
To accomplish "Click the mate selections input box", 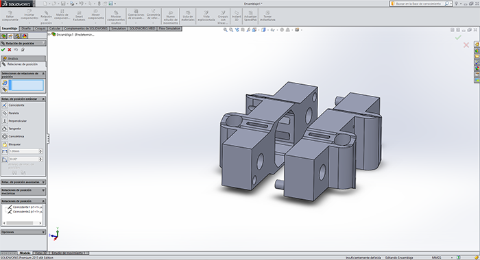I will pos(27,86).
